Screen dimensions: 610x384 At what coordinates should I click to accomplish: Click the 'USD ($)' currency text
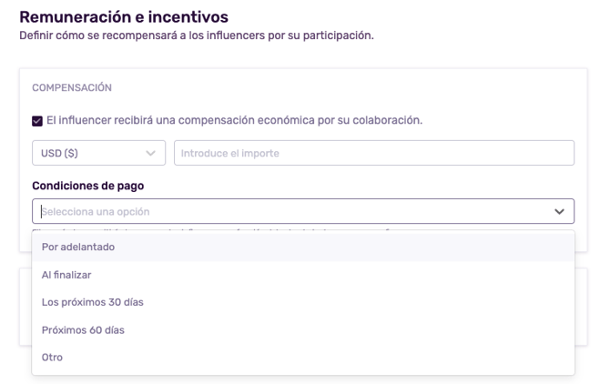(60, 153)
